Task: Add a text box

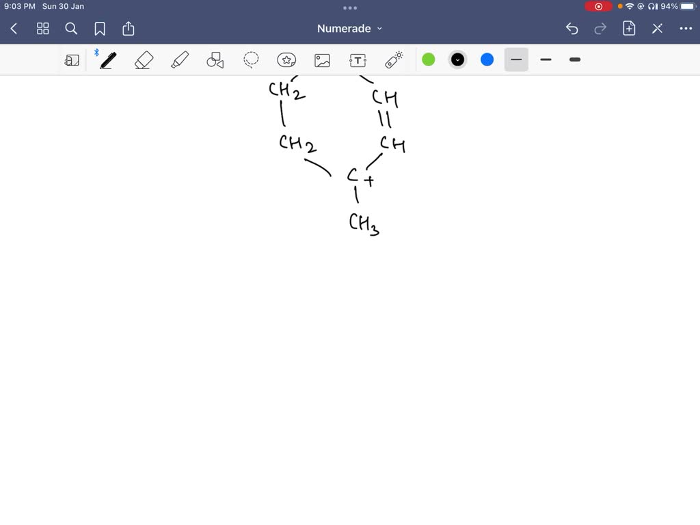Action: (x=358, y=59)
